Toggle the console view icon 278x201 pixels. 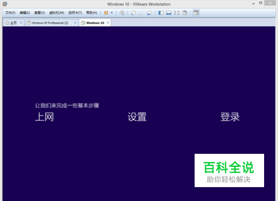point(196,13)
